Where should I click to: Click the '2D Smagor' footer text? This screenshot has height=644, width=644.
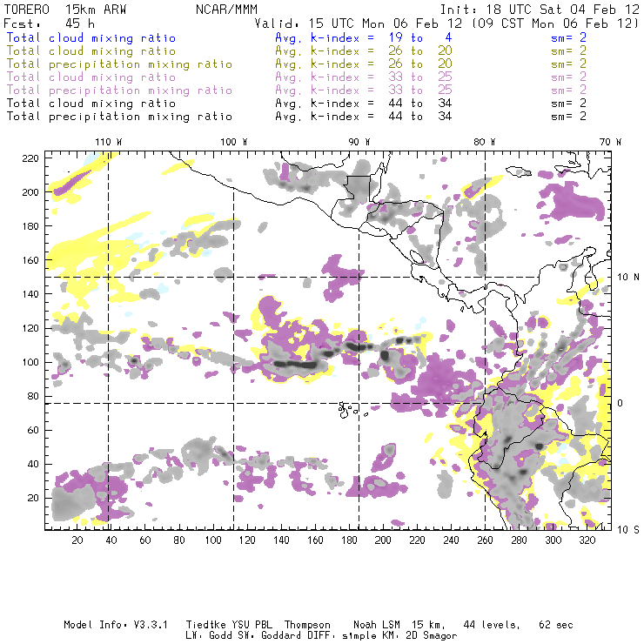click(432, 636)
